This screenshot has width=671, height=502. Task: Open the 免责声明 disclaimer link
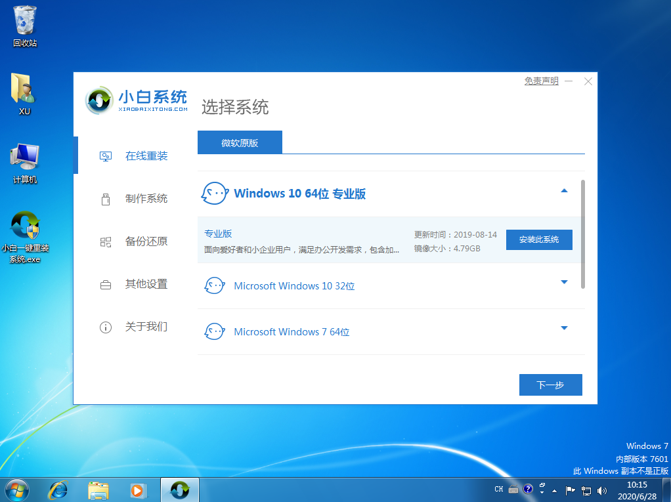pos(541,80)
